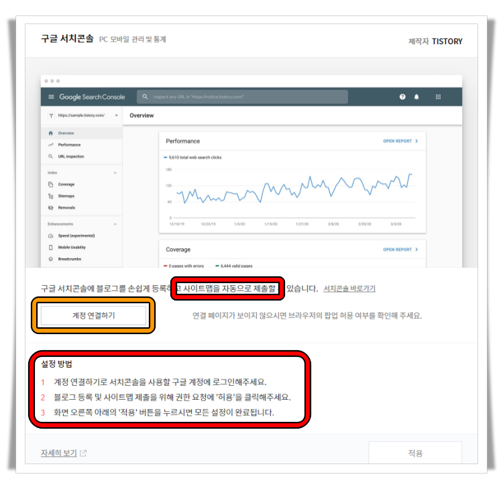Open the 서치콘솔 바로가기 link
The height and width of the screenshot is (489, 503).
[x=349, y=288]
